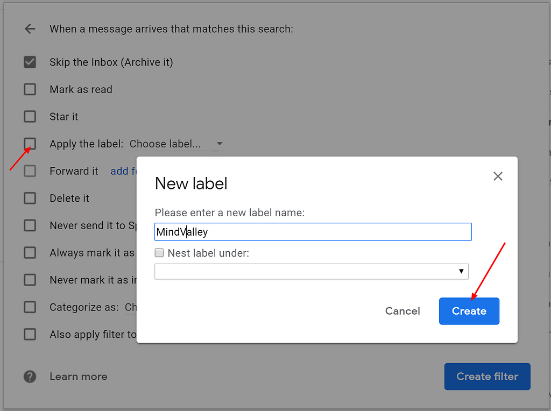This screenshot has height=411, width=551.
Task: Close the New label dialog
Action: (x=498, y=176)
